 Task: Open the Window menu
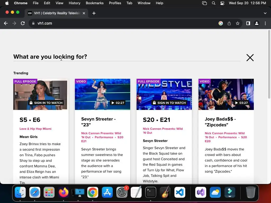pos(144,3)
